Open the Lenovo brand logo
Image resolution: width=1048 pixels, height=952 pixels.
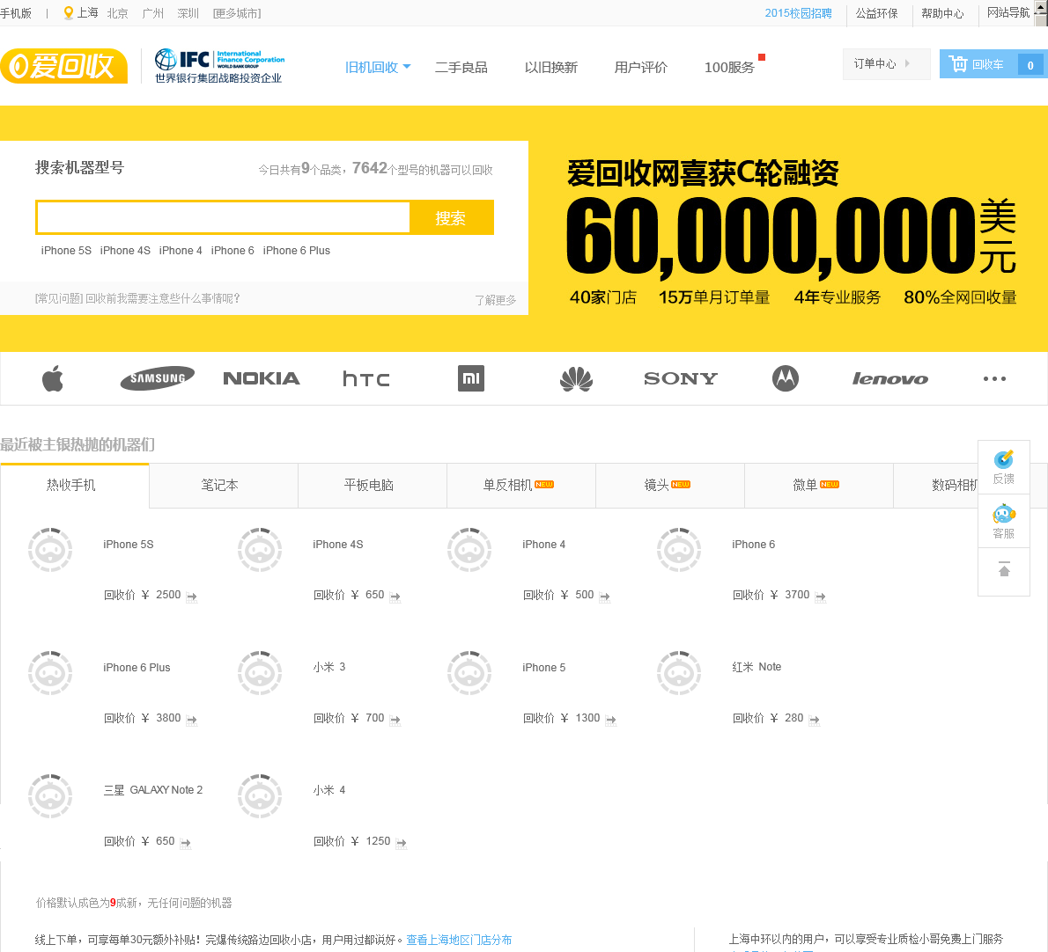pyautogui.click(x=889, y=379)
